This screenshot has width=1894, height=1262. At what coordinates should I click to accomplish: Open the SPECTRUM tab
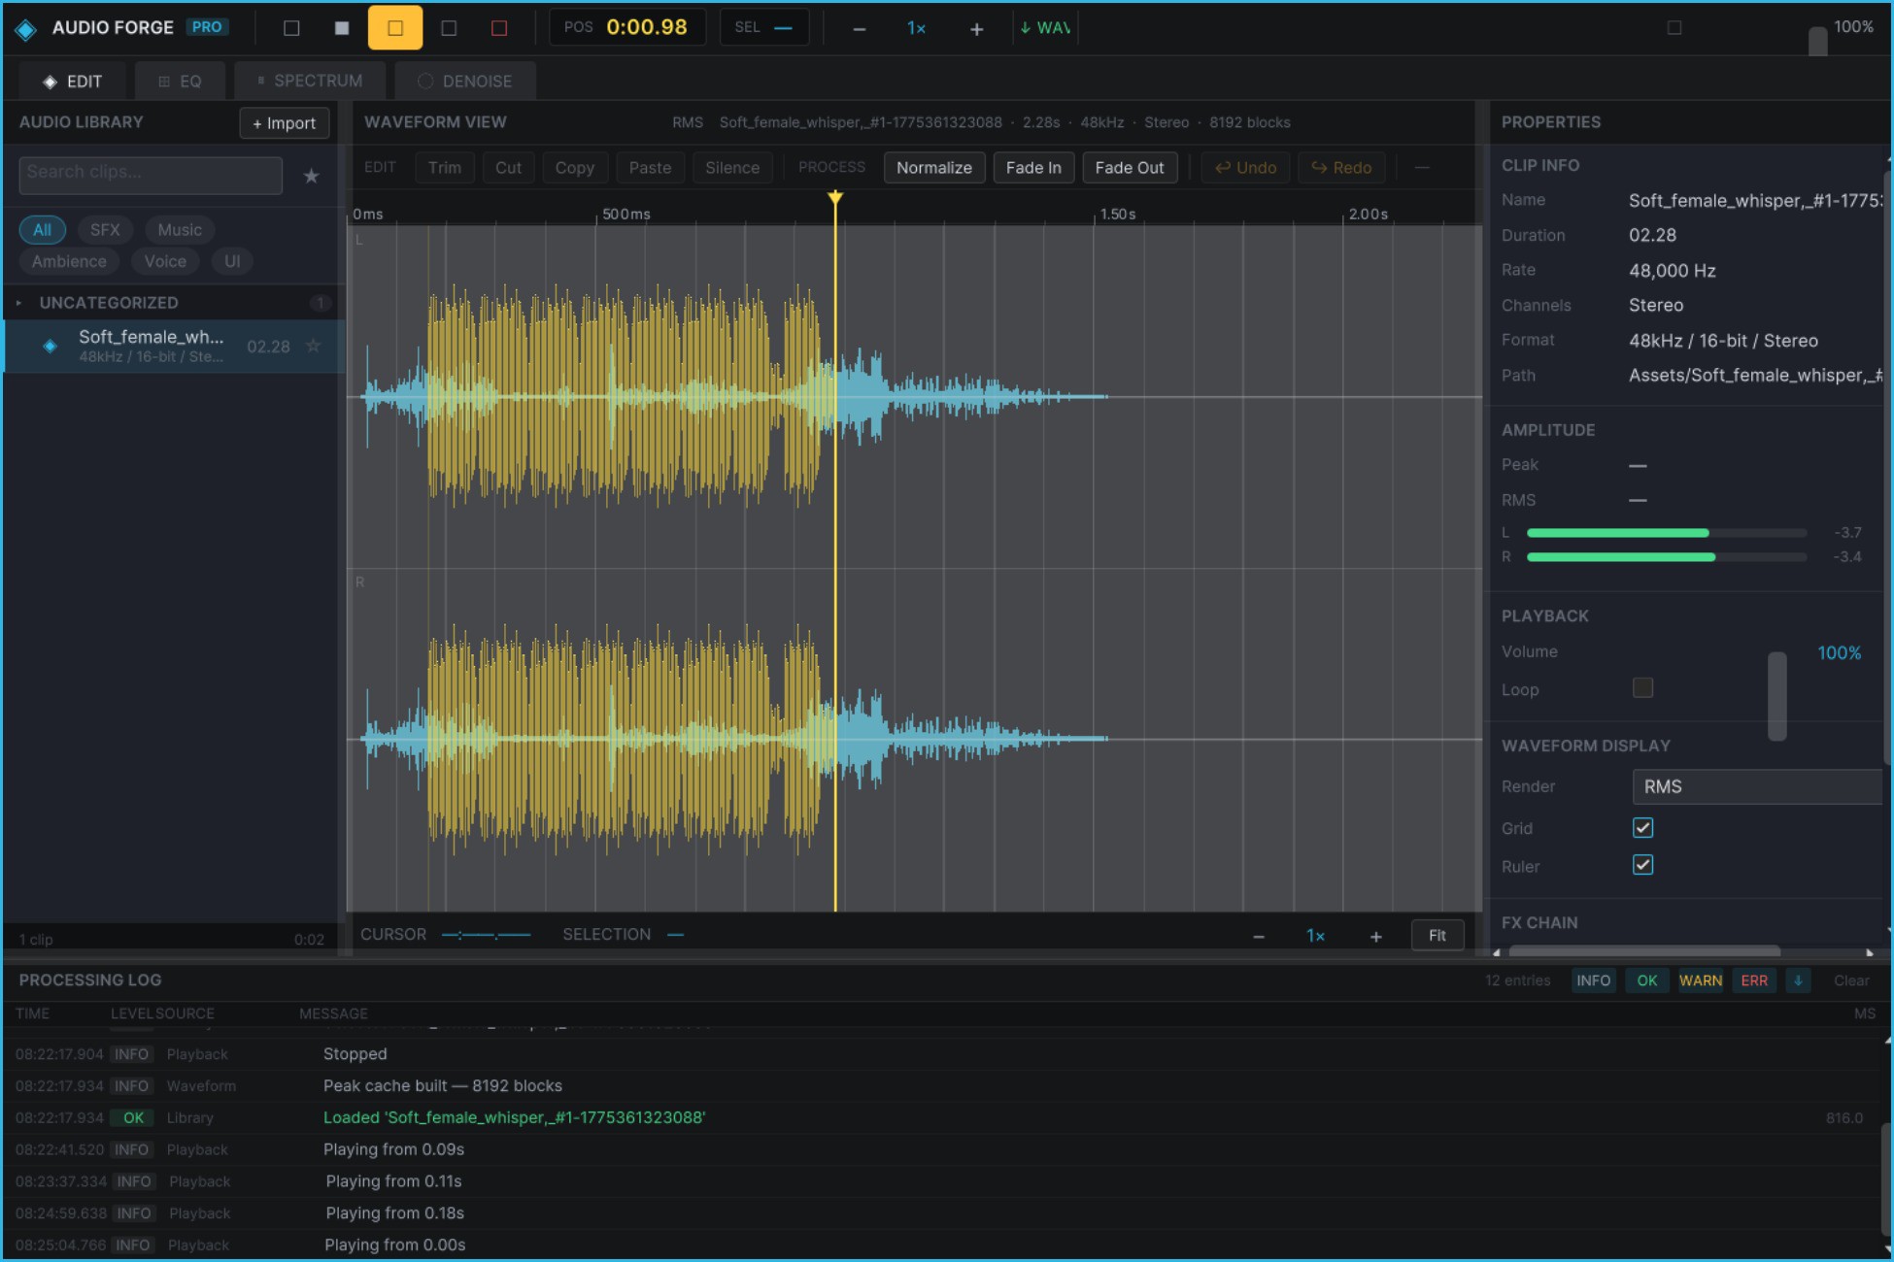(x=309, y=82)
